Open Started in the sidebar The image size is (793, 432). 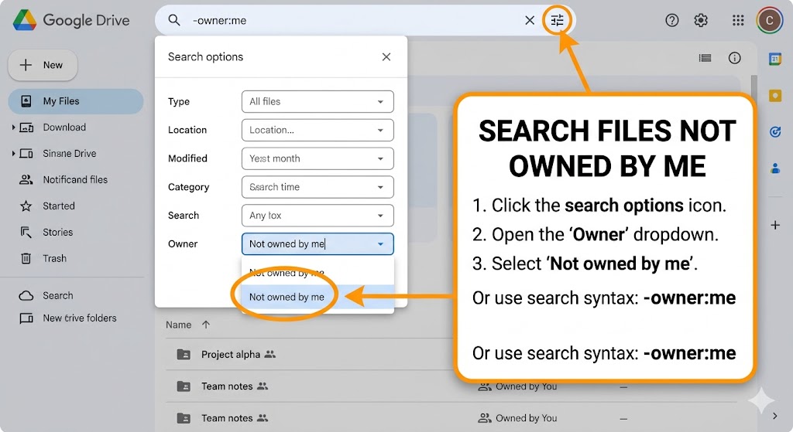(59, 206)
